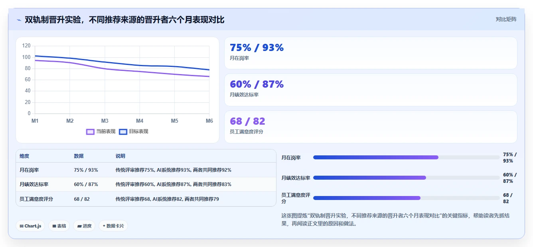Click 月在岗率 in the table's first column
The image size is (533, 247).
pos(29,170)
